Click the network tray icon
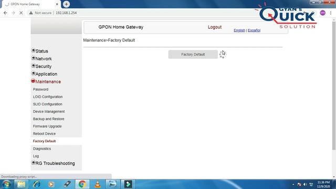The height and width of the screenshot is (189, 336). pyautogui.click(x=311, y=184)
